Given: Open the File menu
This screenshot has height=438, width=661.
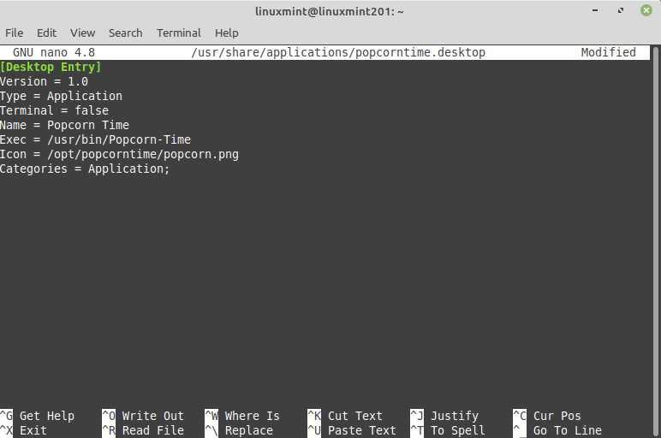Looking at the screenshot, I should 14,33.
